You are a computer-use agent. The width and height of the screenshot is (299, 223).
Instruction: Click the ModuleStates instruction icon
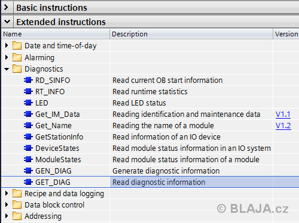coord(28,159)
